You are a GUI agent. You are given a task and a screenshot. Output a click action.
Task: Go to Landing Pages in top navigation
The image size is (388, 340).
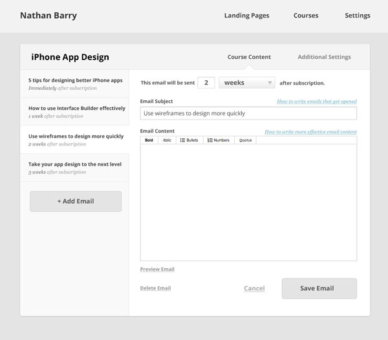[x=246, y=16]
